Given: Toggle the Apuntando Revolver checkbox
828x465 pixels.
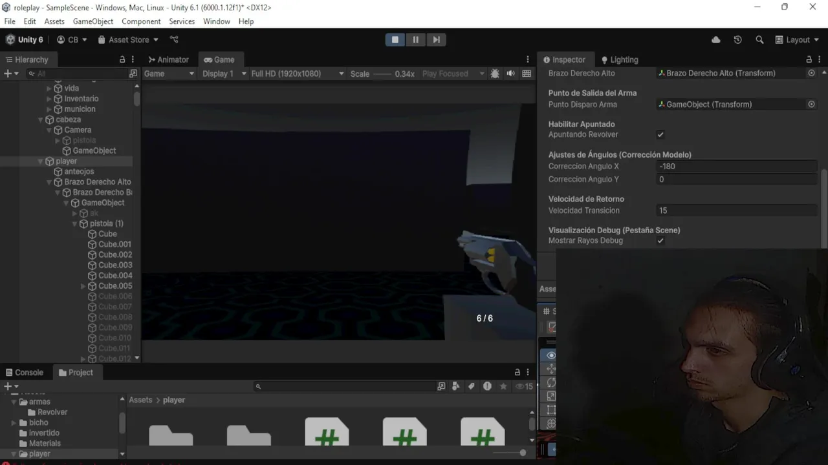Looking at the screenshot, I should pos(660,135).
